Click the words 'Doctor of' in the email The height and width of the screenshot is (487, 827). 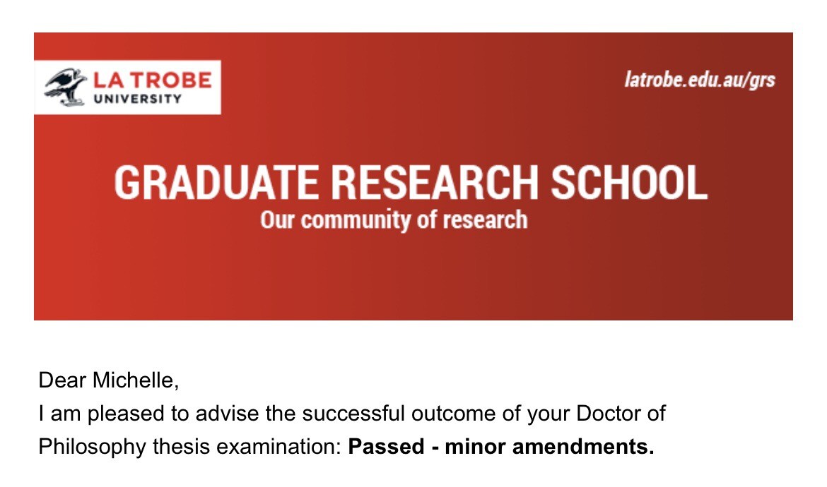[x=621, y=414]
